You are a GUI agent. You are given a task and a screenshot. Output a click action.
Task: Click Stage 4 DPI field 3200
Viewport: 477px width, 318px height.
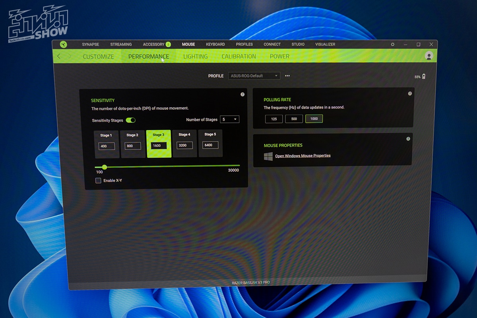pyautogui.click(x=184, y=145)
